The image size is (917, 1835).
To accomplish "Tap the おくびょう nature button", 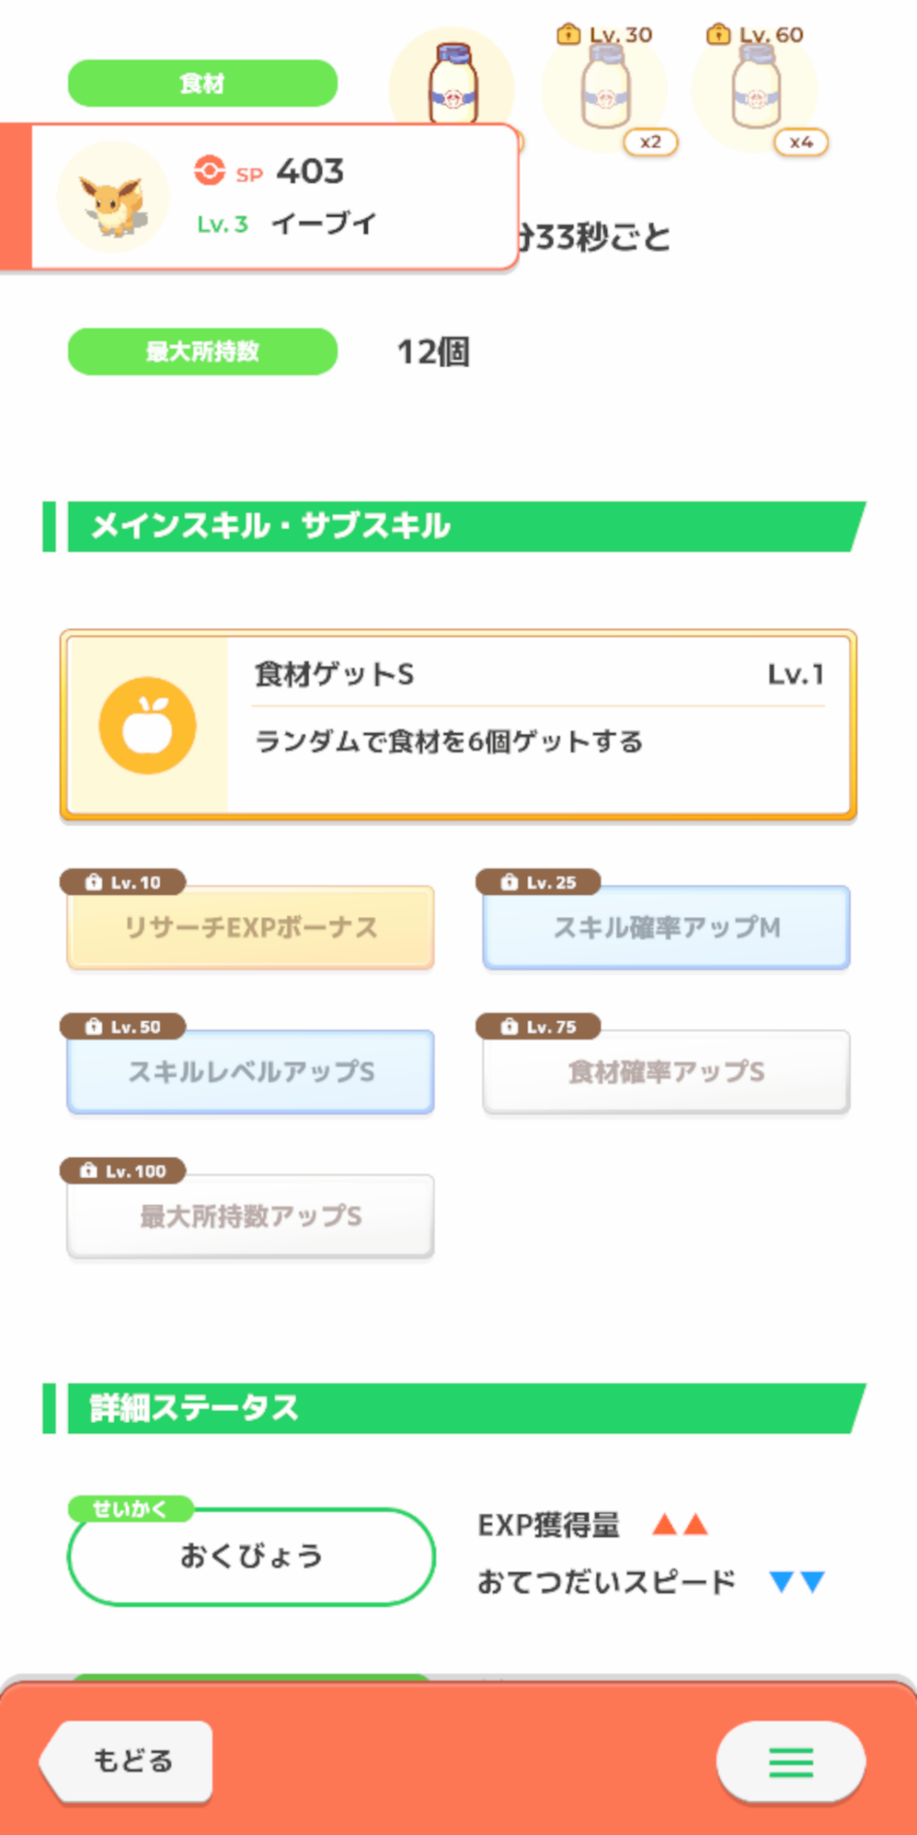I will [250, 1556].
